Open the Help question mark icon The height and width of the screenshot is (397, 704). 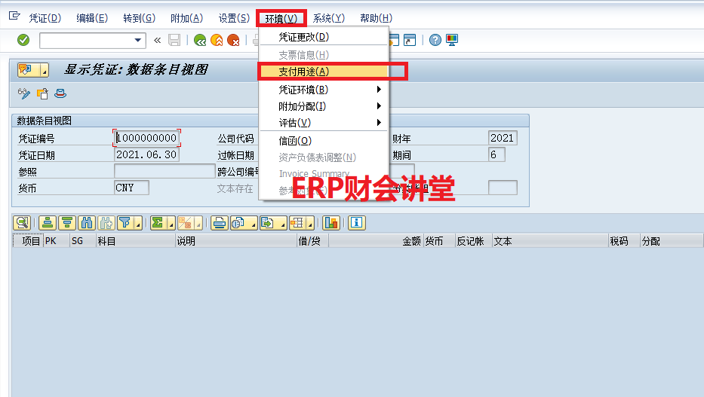435,40
